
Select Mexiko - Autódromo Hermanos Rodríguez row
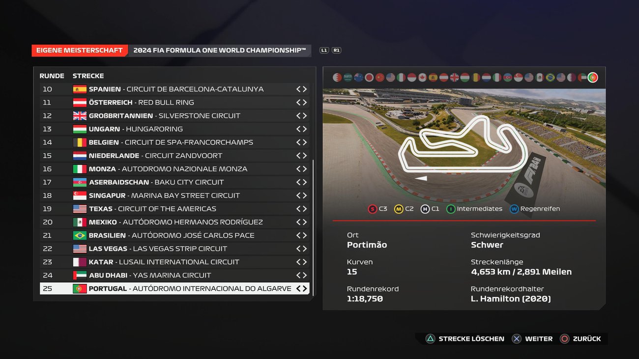[174, 222]
